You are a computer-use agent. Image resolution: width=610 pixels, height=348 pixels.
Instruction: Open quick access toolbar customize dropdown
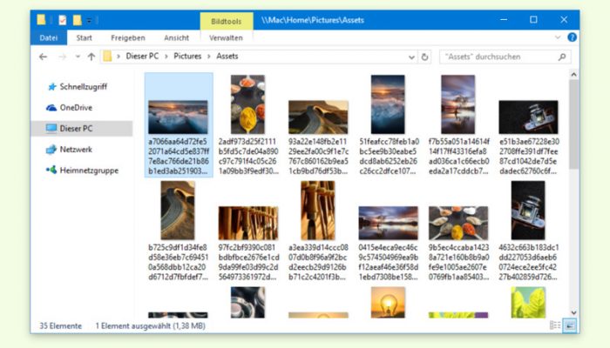[x=89, y=20]
